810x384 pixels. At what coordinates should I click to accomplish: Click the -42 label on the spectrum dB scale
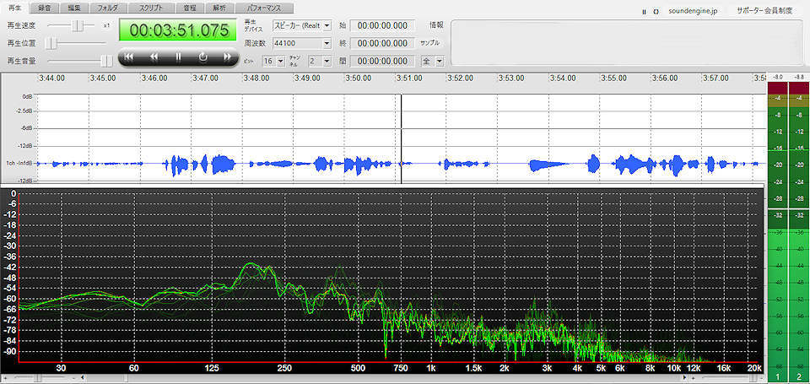(10, 268)
